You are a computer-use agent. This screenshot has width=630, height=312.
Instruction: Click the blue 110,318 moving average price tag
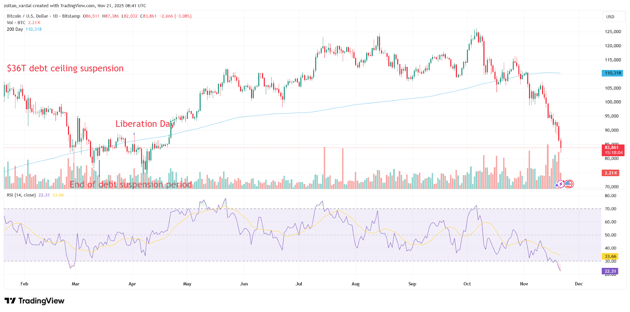point(613,73)
